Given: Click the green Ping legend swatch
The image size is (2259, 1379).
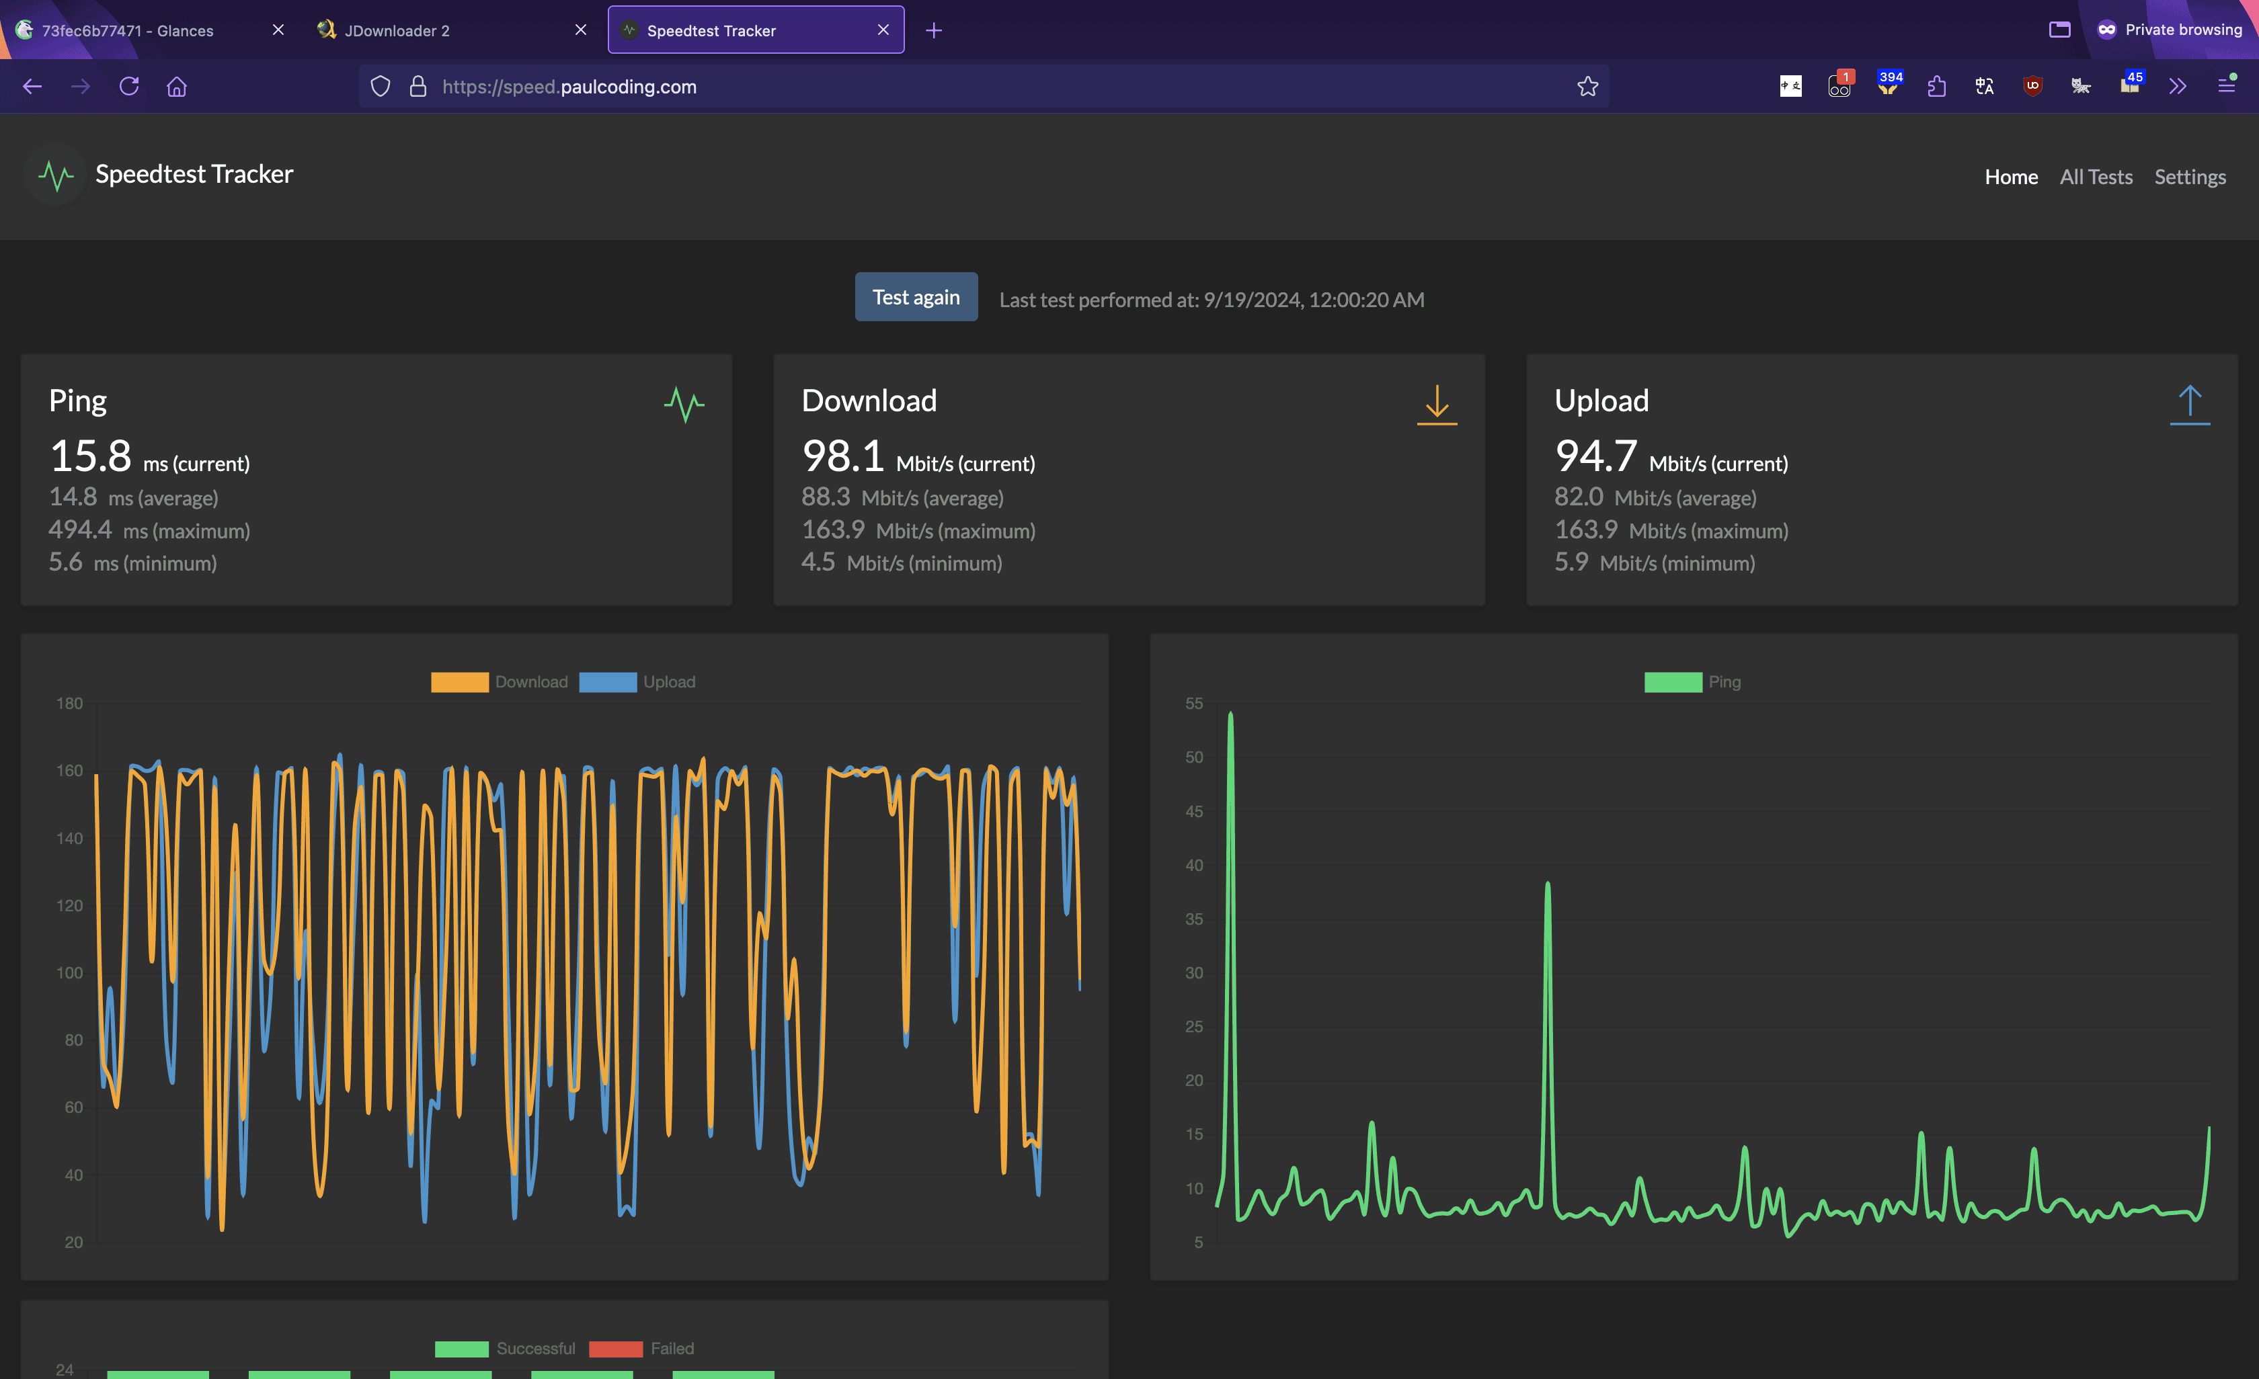Looking at the screenshot, I should (1672, 681).
